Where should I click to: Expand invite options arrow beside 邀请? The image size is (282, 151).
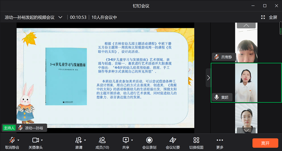(x=85, y=140)
